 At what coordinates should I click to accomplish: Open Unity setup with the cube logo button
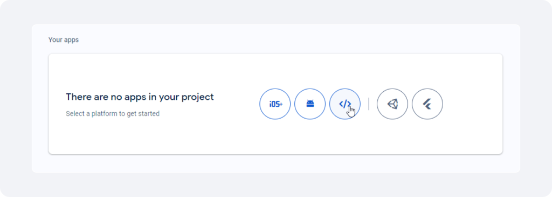click(x=392, y=104)
